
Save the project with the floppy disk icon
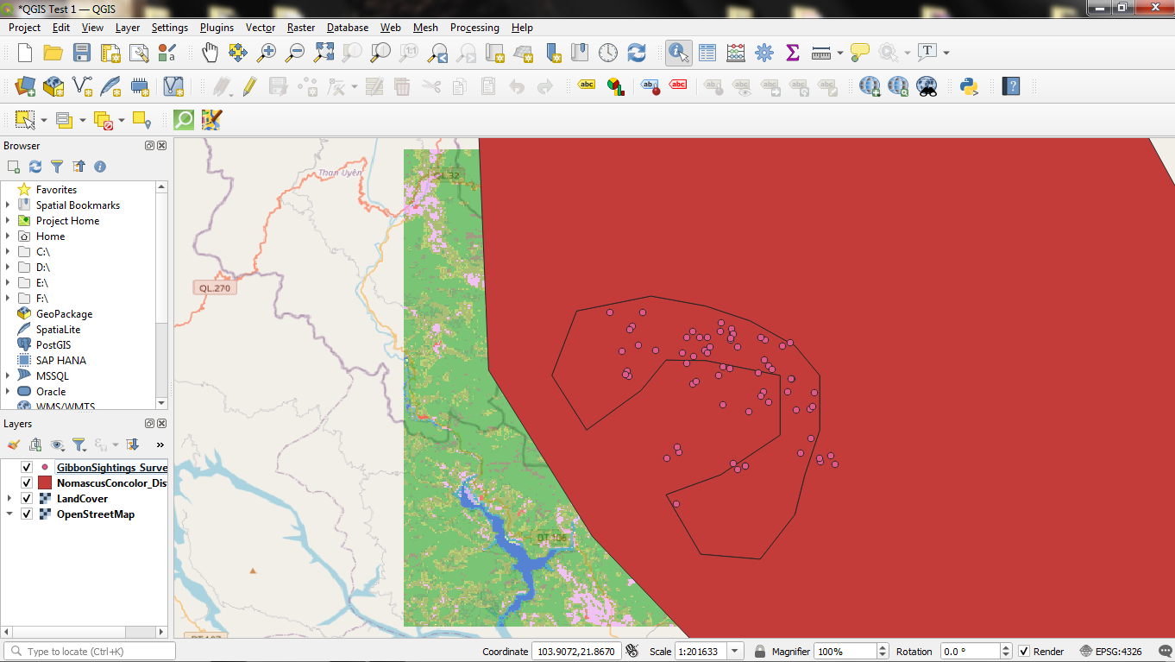[82, 53]
